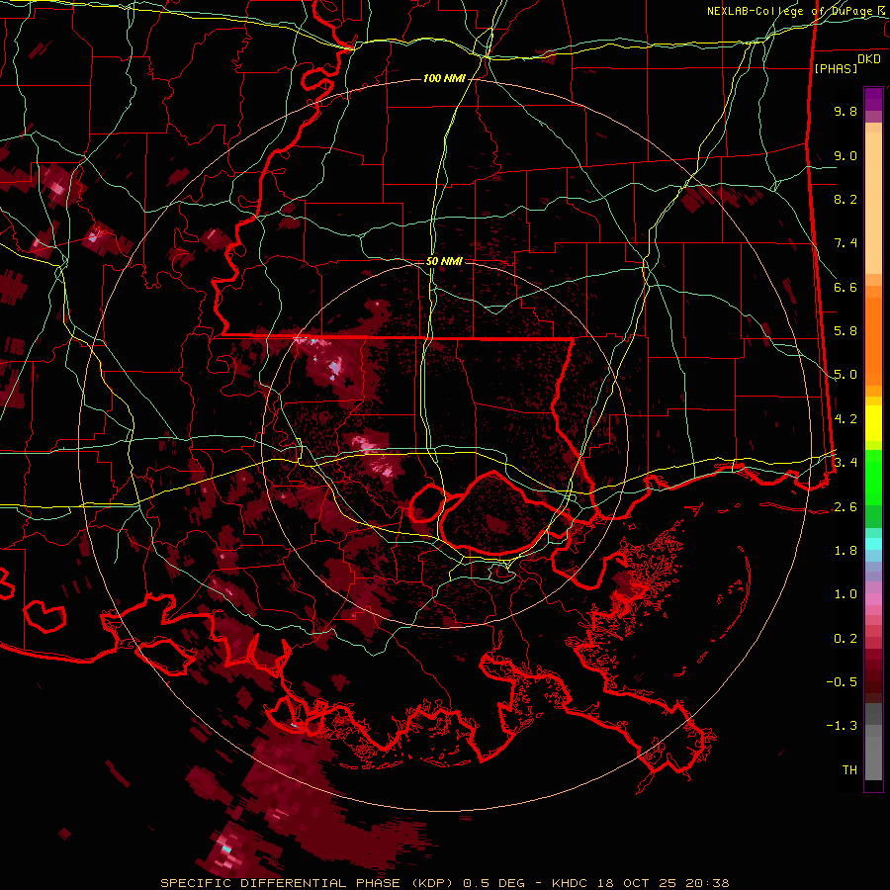Click the 9.0 value on the color scale
This screenshot has width=890, height=890.
[x=845, y=155]
